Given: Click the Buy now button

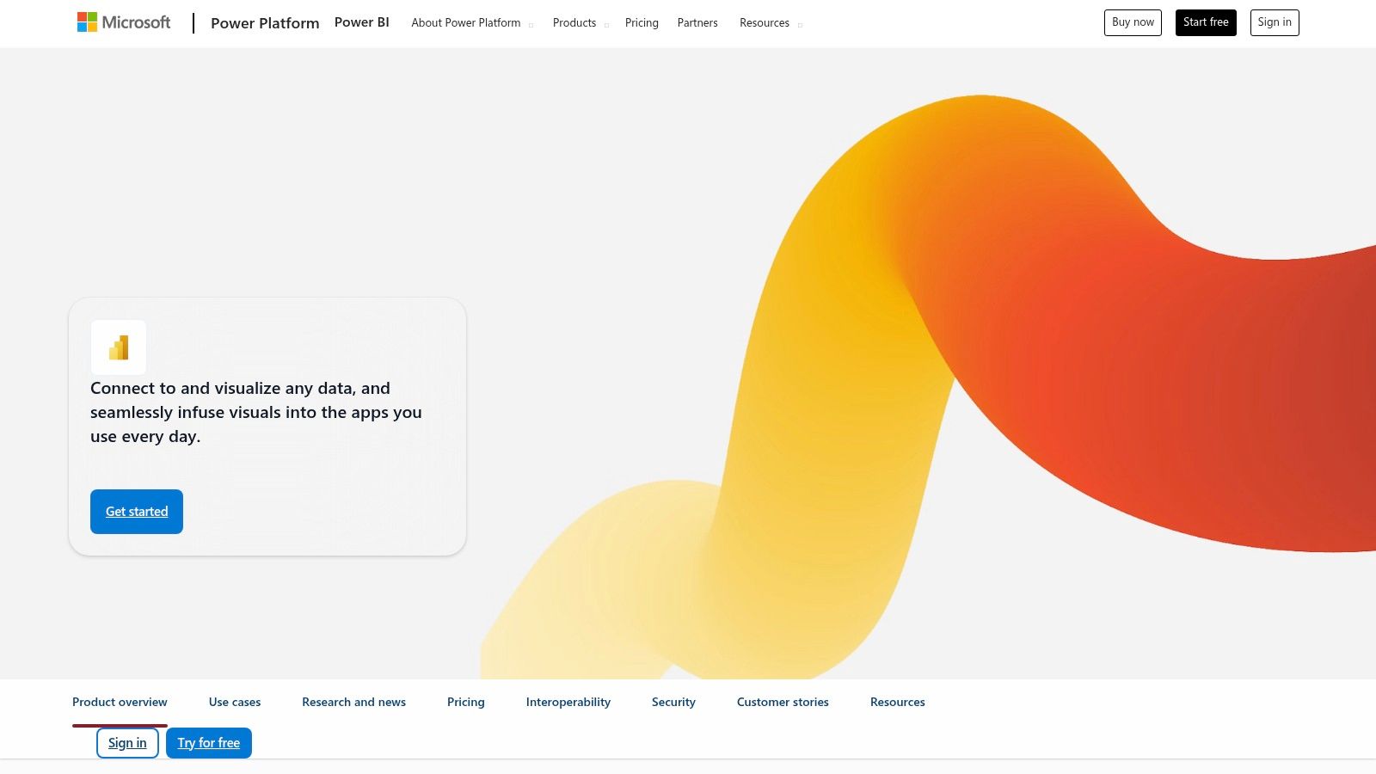Looking at the screenshot, I should point(1132,22).
